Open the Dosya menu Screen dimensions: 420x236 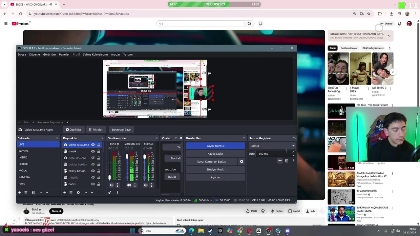(22, 54)
